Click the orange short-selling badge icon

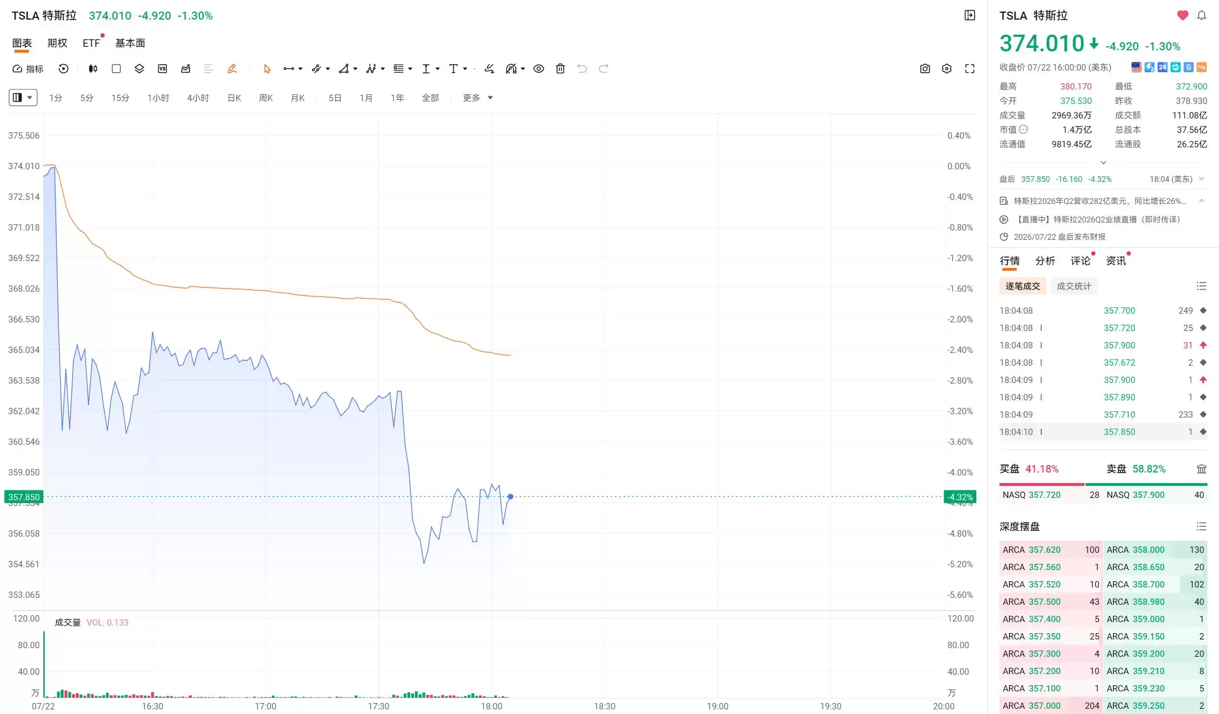[x=1202, y=67]
